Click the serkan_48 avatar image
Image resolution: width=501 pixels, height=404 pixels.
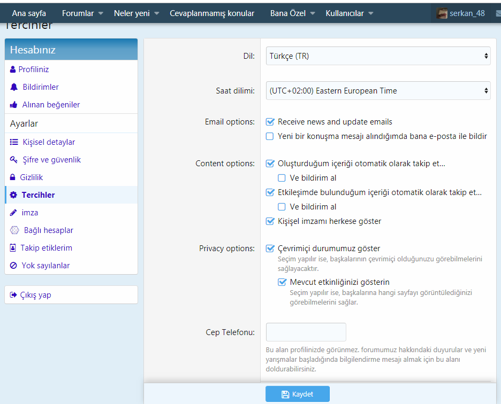(442, 13)
